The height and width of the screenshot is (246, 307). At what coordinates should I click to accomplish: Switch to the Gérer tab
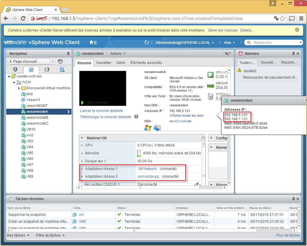click(121, 63)
